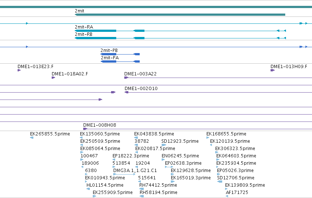The image size is (312, 198).
Task: Click the HL01154.5prime EST label
Action: [105, 185]
